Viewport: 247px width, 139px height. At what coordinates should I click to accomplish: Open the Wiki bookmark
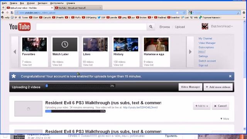194,17
